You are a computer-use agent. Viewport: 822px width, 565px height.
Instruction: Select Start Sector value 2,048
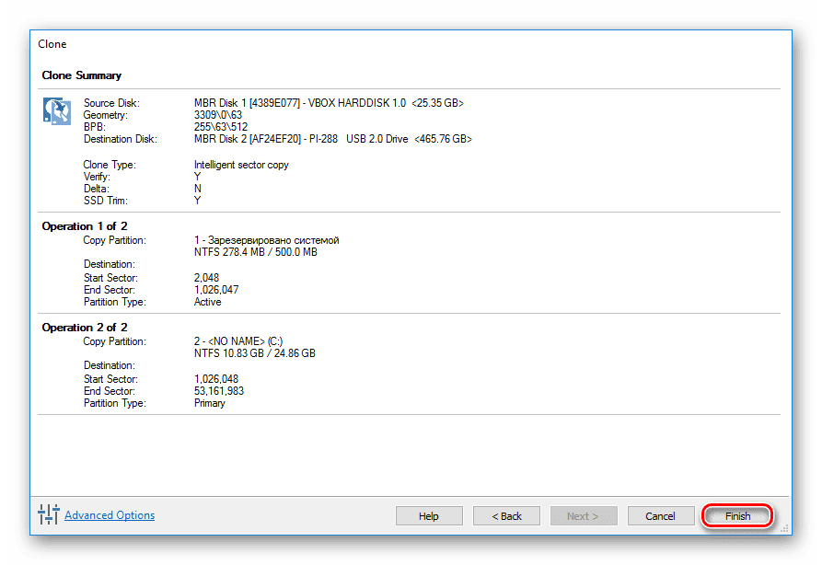click(x=206, y=278)
